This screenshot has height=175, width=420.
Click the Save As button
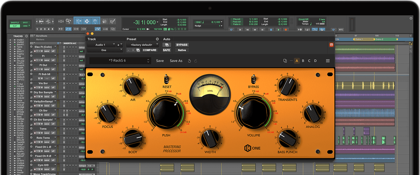point(176,61)
